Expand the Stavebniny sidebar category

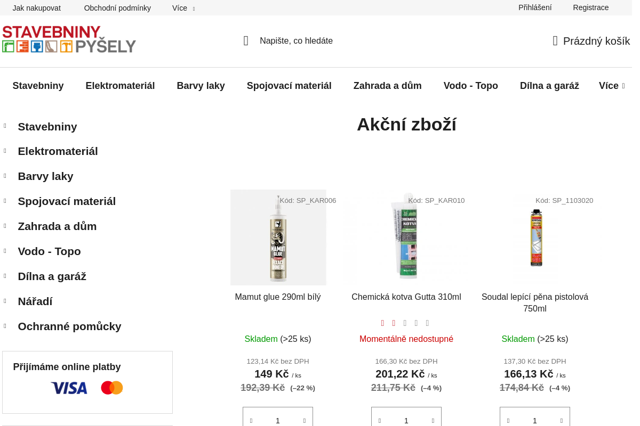[x=5, y=126]
